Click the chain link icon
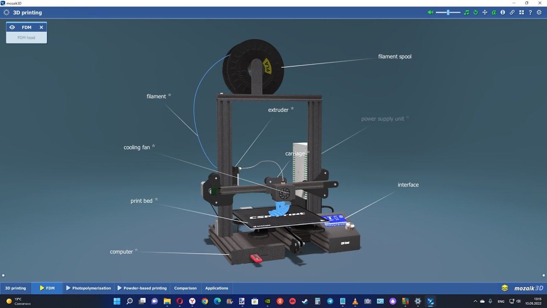The height and width of the screenshot is (308, 547). point(512,12)
